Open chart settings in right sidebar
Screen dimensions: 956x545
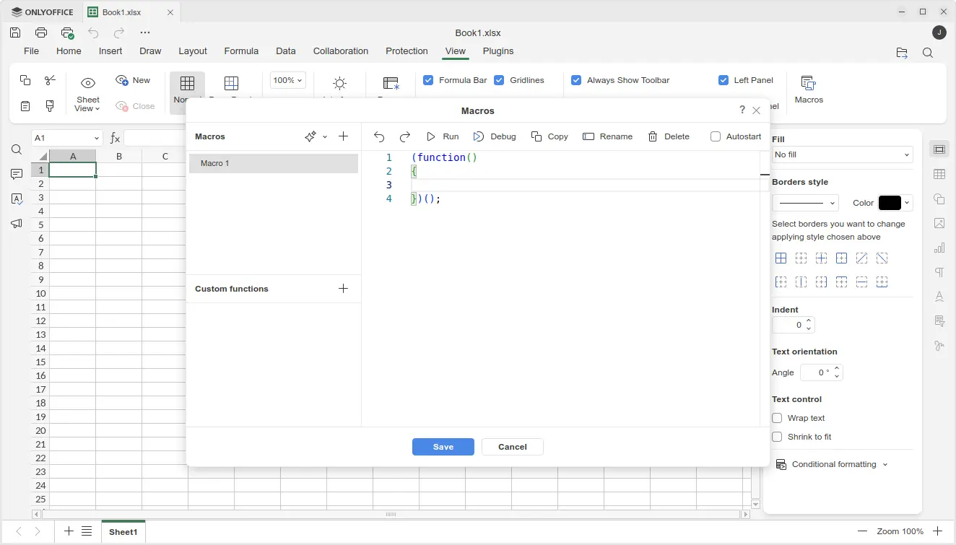(x=939, y=248)
